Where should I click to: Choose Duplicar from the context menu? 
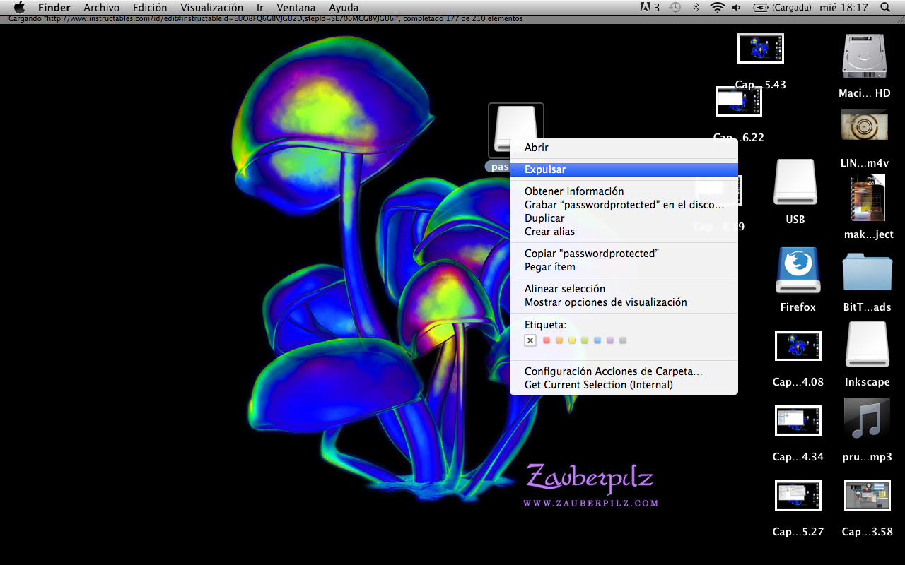click(x=624, y=218)
